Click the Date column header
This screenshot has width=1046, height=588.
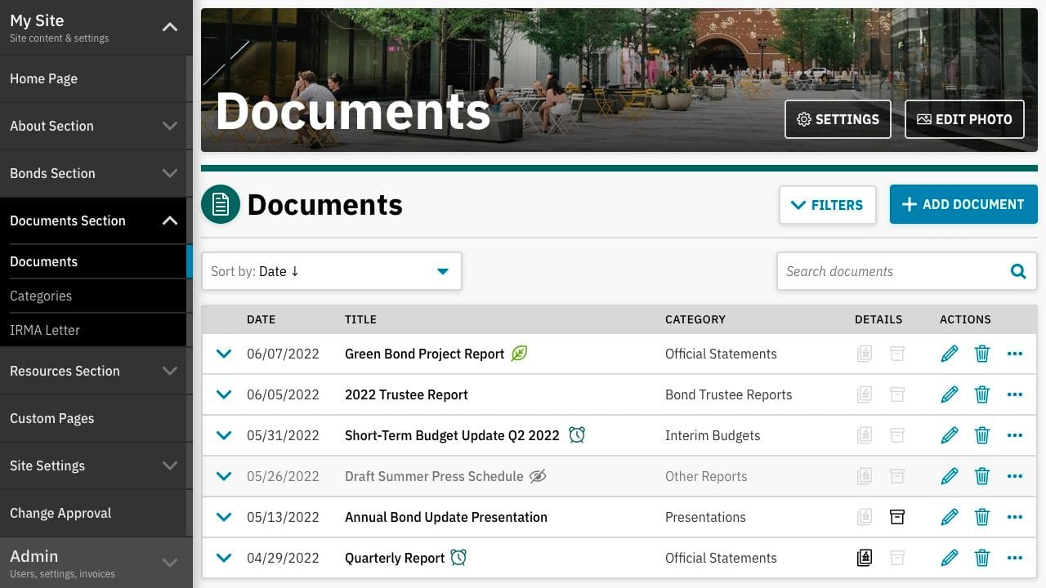tap(261, 319)
